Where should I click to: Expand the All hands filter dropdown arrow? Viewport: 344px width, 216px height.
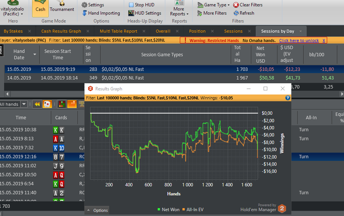tap(24, 104)
